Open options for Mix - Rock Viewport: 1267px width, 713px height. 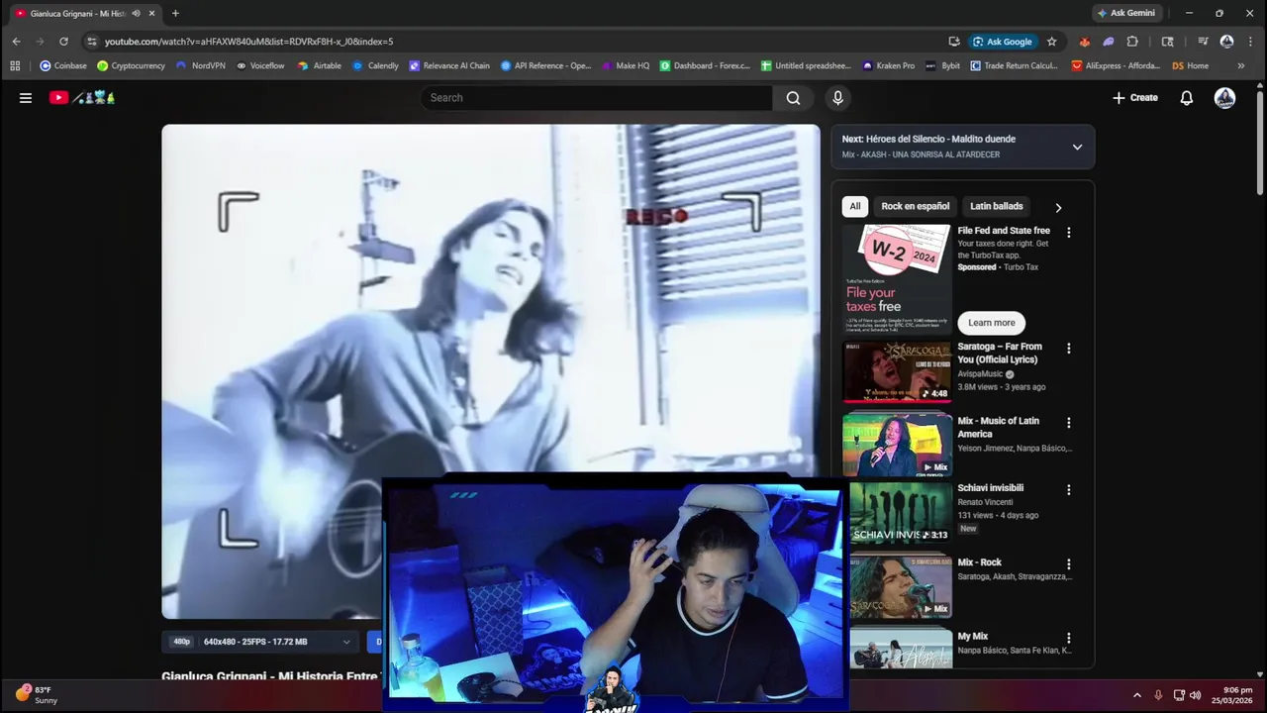1068,563
